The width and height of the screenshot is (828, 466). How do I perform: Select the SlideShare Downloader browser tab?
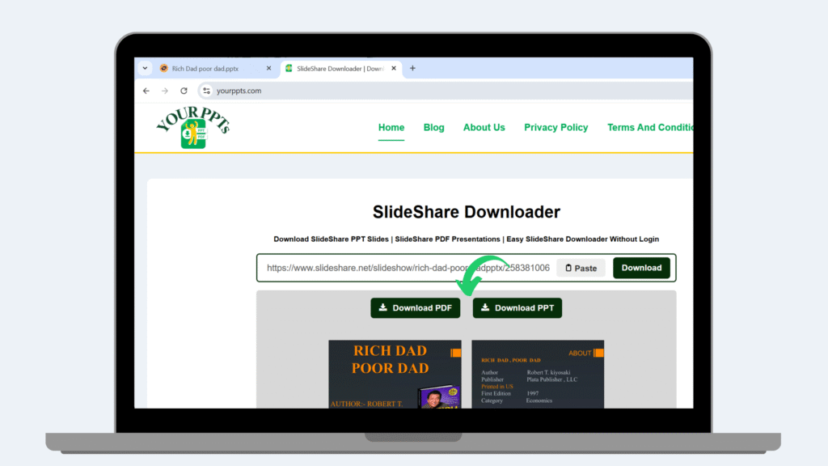(342, 69)
